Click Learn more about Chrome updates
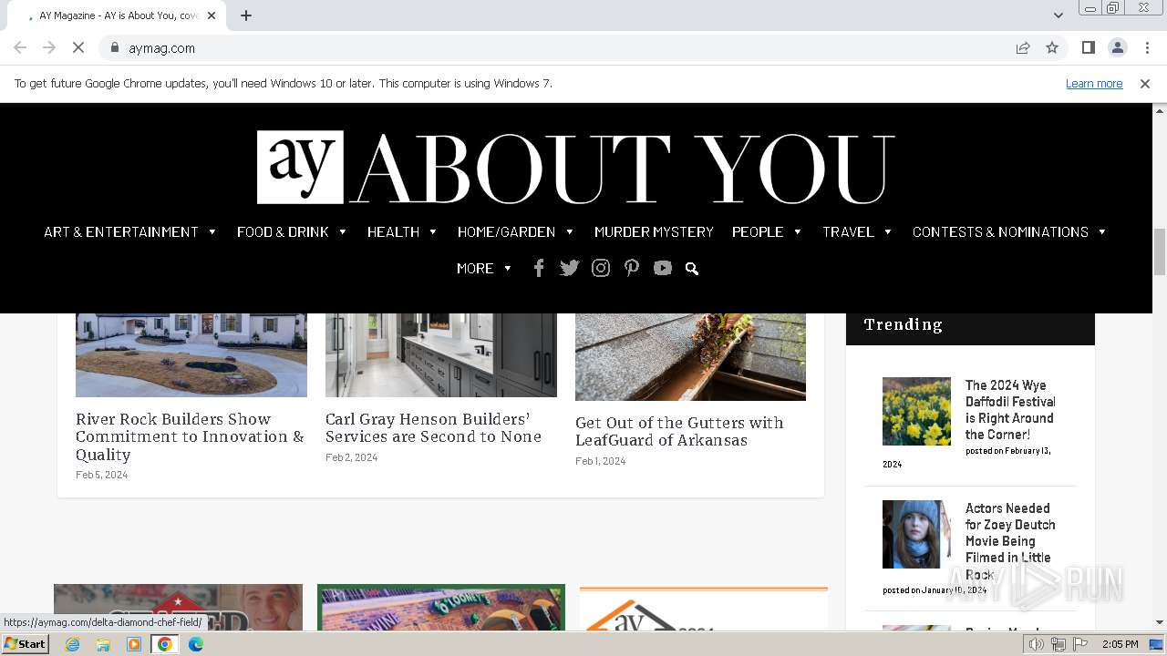 pos(1094,83)
